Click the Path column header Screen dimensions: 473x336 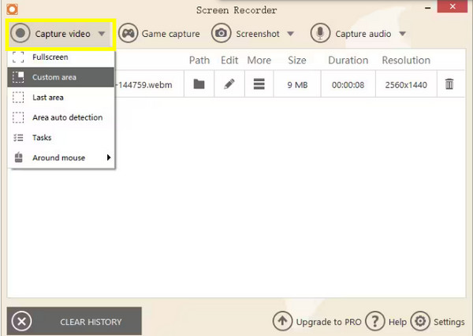point(199,61)
